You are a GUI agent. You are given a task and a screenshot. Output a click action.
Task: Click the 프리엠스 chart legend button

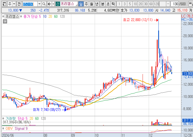(x=12, y=16)
